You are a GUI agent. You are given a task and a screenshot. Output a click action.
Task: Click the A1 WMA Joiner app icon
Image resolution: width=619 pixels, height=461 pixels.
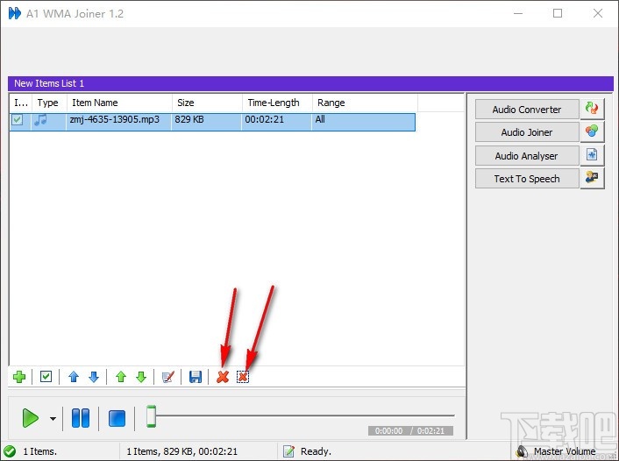15,13
